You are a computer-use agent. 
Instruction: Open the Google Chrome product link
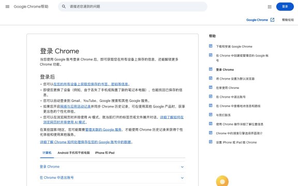(257, 20)
